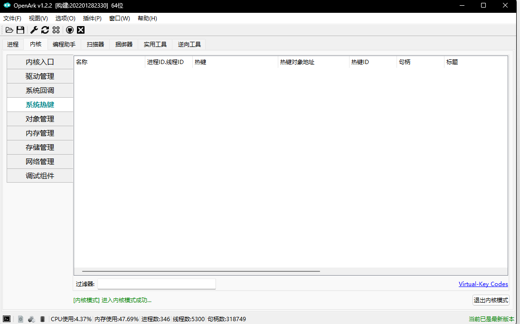Screen dimensions: 520x324
Task: Click the 当前已是最新版本 status text
Action: pyautogui.click(x=491, y=319)
